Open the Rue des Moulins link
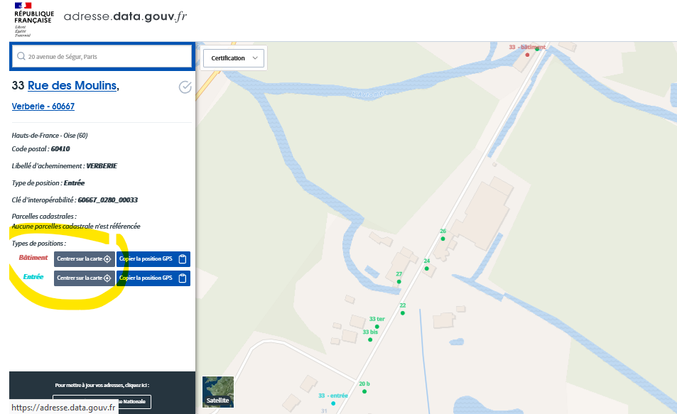The width and height of the screenshot is (677, 414). point(72,85)
